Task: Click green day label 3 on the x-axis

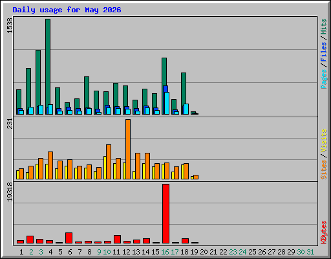Action: 41,252
